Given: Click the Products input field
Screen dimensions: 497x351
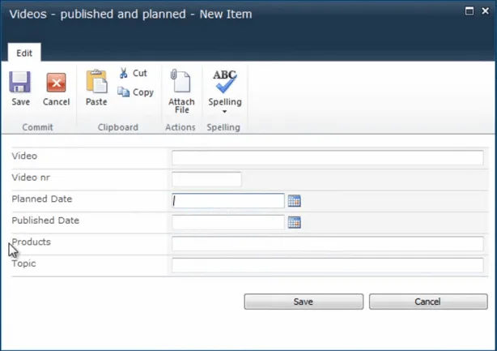Looking at the screenshot, I should pyautogui.click(x=327, y=244).
